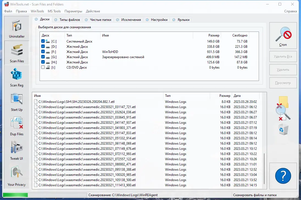Select the Диски radio tab
The height and width of the screenshot is (200, 301).
tap(42, 19)
